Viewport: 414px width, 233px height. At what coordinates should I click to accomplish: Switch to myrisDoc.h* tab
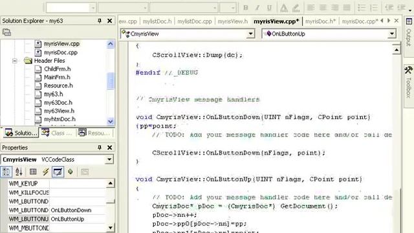pyautogui.click(x=321, y=21)
